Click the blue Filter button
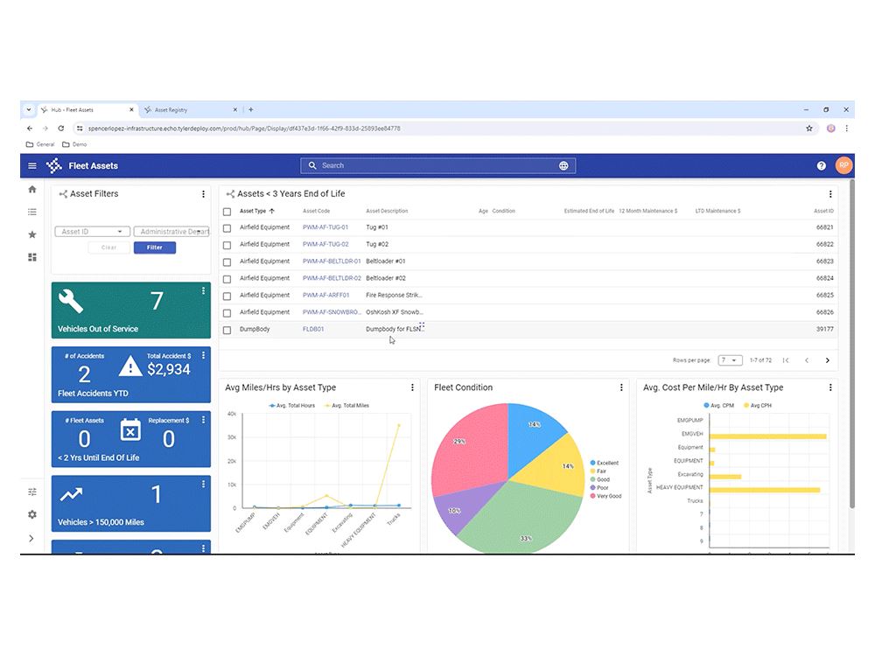The width and height of the screenshot is (875, 656). (155, 248)
